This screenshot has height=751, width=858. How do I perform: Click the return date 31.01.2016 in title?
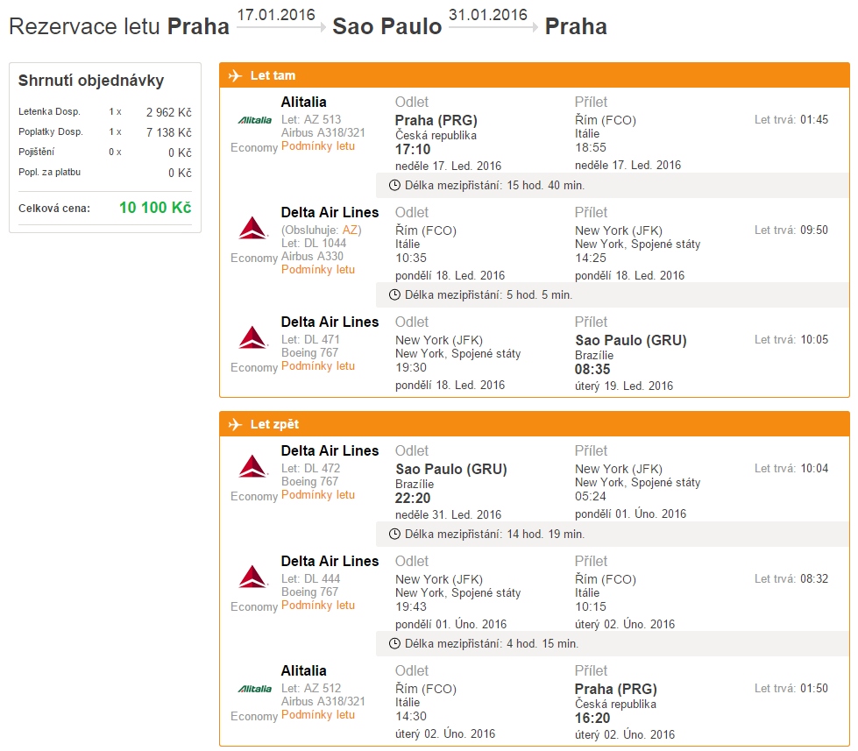pos(488,15)
